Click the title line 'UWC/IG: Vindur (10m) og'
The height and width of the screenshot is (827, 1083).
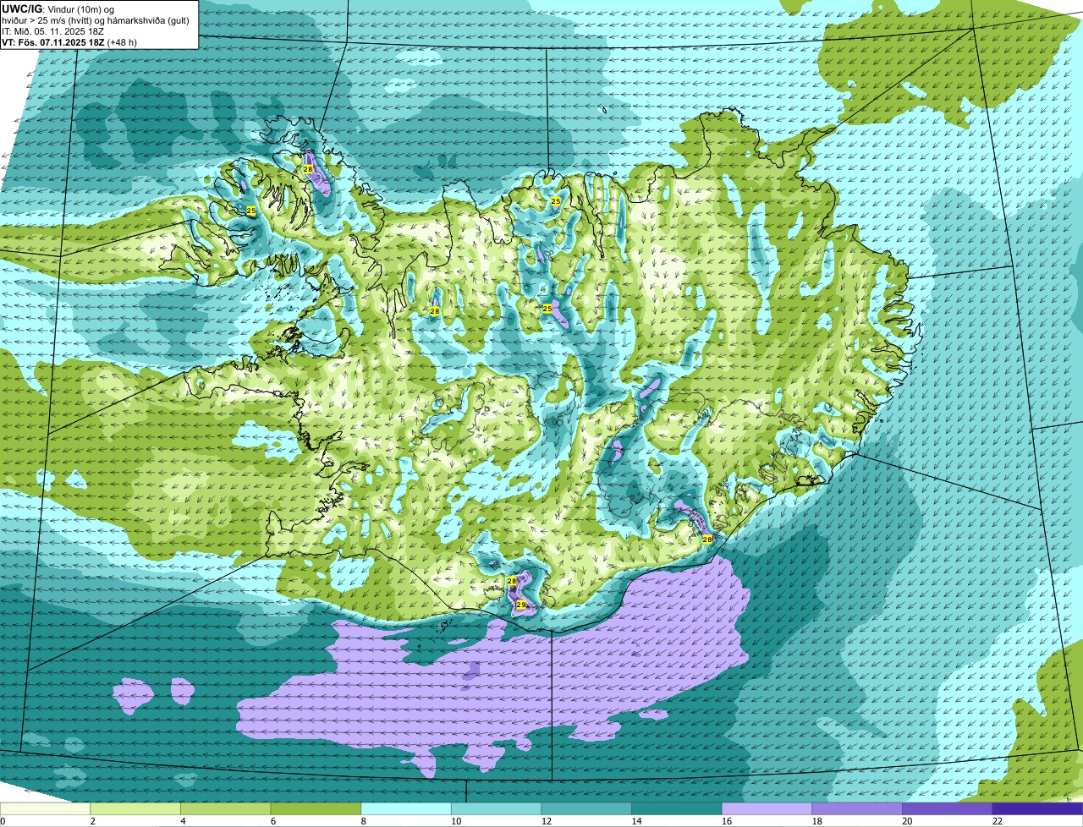(58, 8)
